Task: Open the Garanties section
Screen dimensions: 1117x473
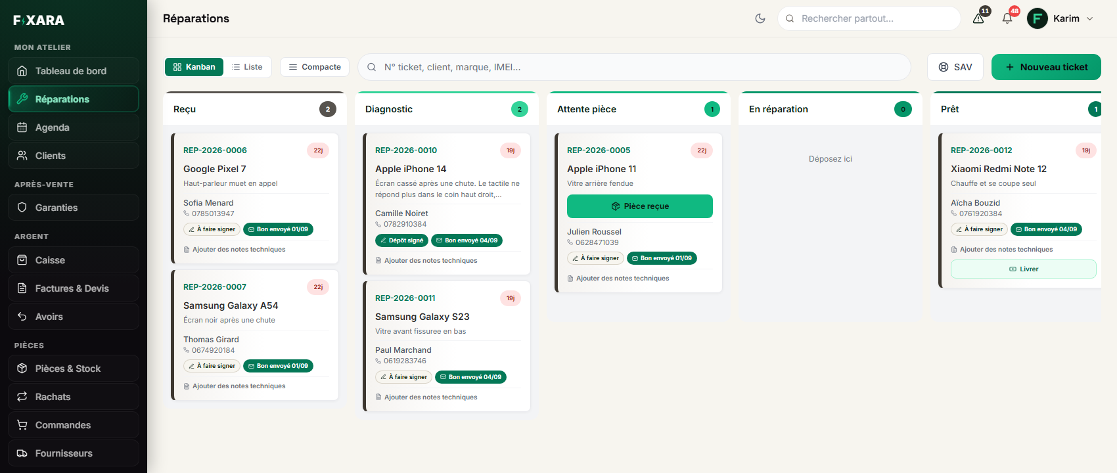Action: coord(74,208)
